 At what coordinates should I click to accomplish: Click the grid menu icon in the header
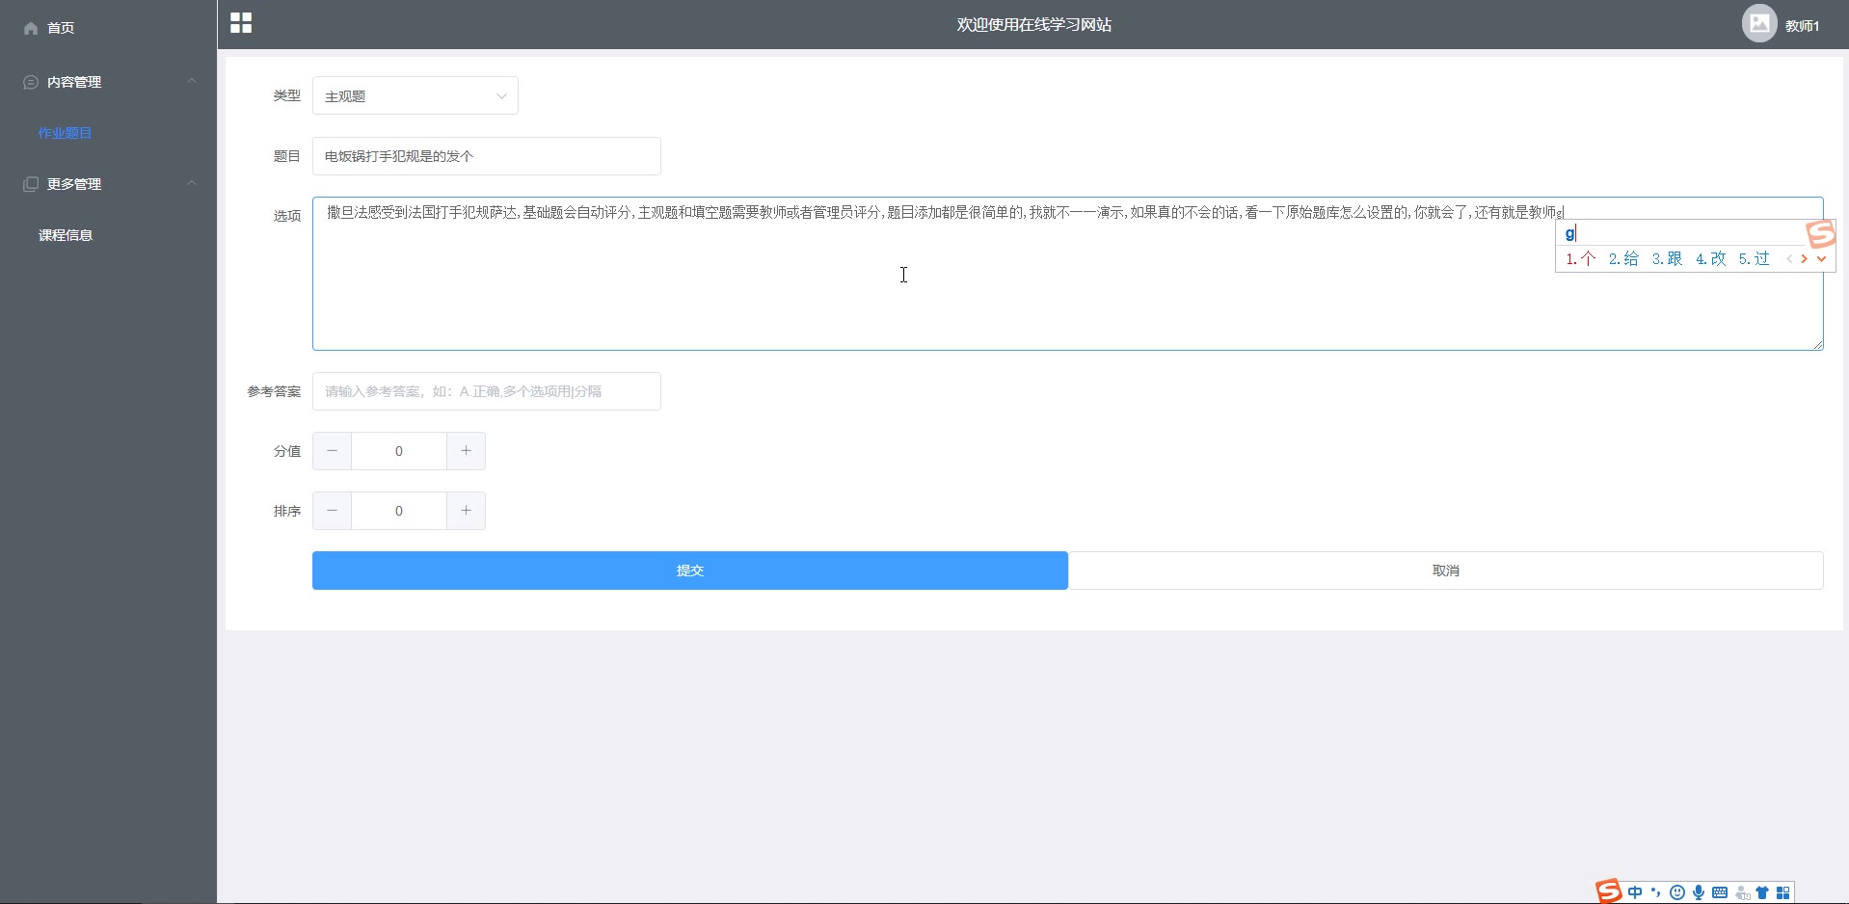coord(241,23)
